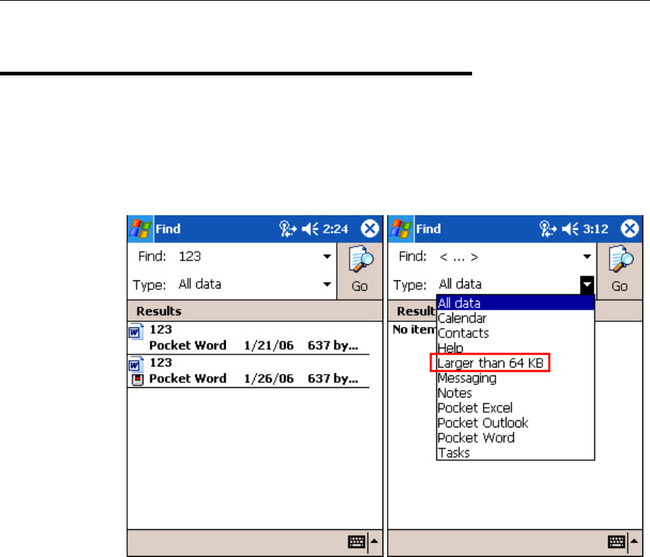The image size is (650, 557).
Task: Expand input method arrow in left window
Action: (x=374, y=541)
